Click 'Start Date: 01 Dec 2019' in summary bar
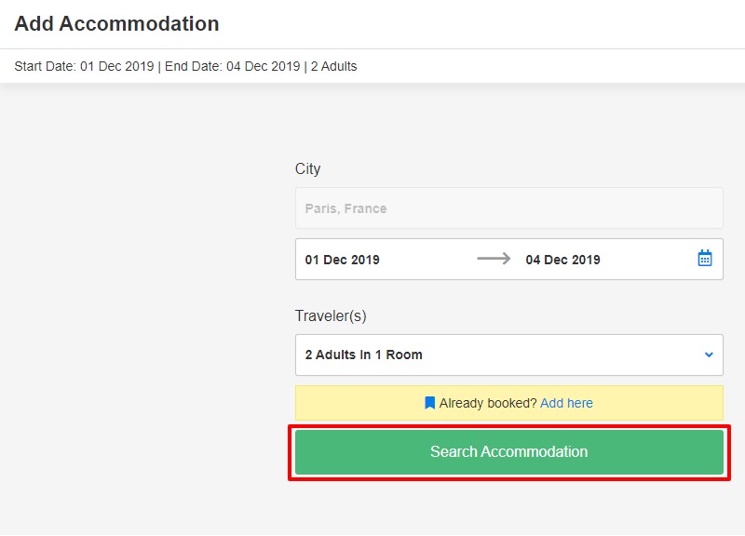 pyautogui.click(x=83, y=66)
